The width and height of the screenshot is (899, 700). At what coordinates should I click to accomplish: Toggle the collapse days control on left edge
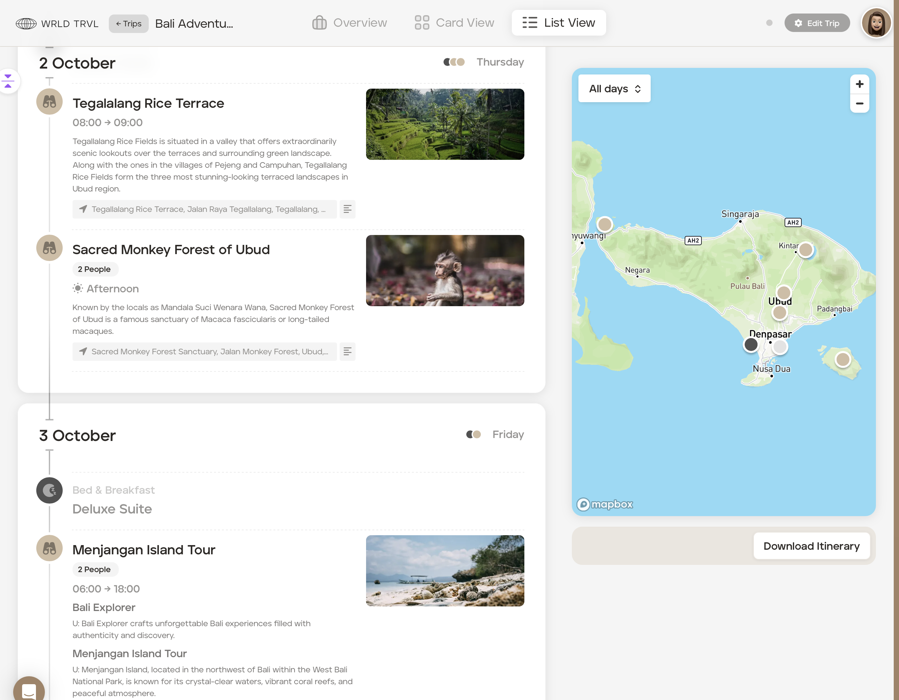click(8, 81)
